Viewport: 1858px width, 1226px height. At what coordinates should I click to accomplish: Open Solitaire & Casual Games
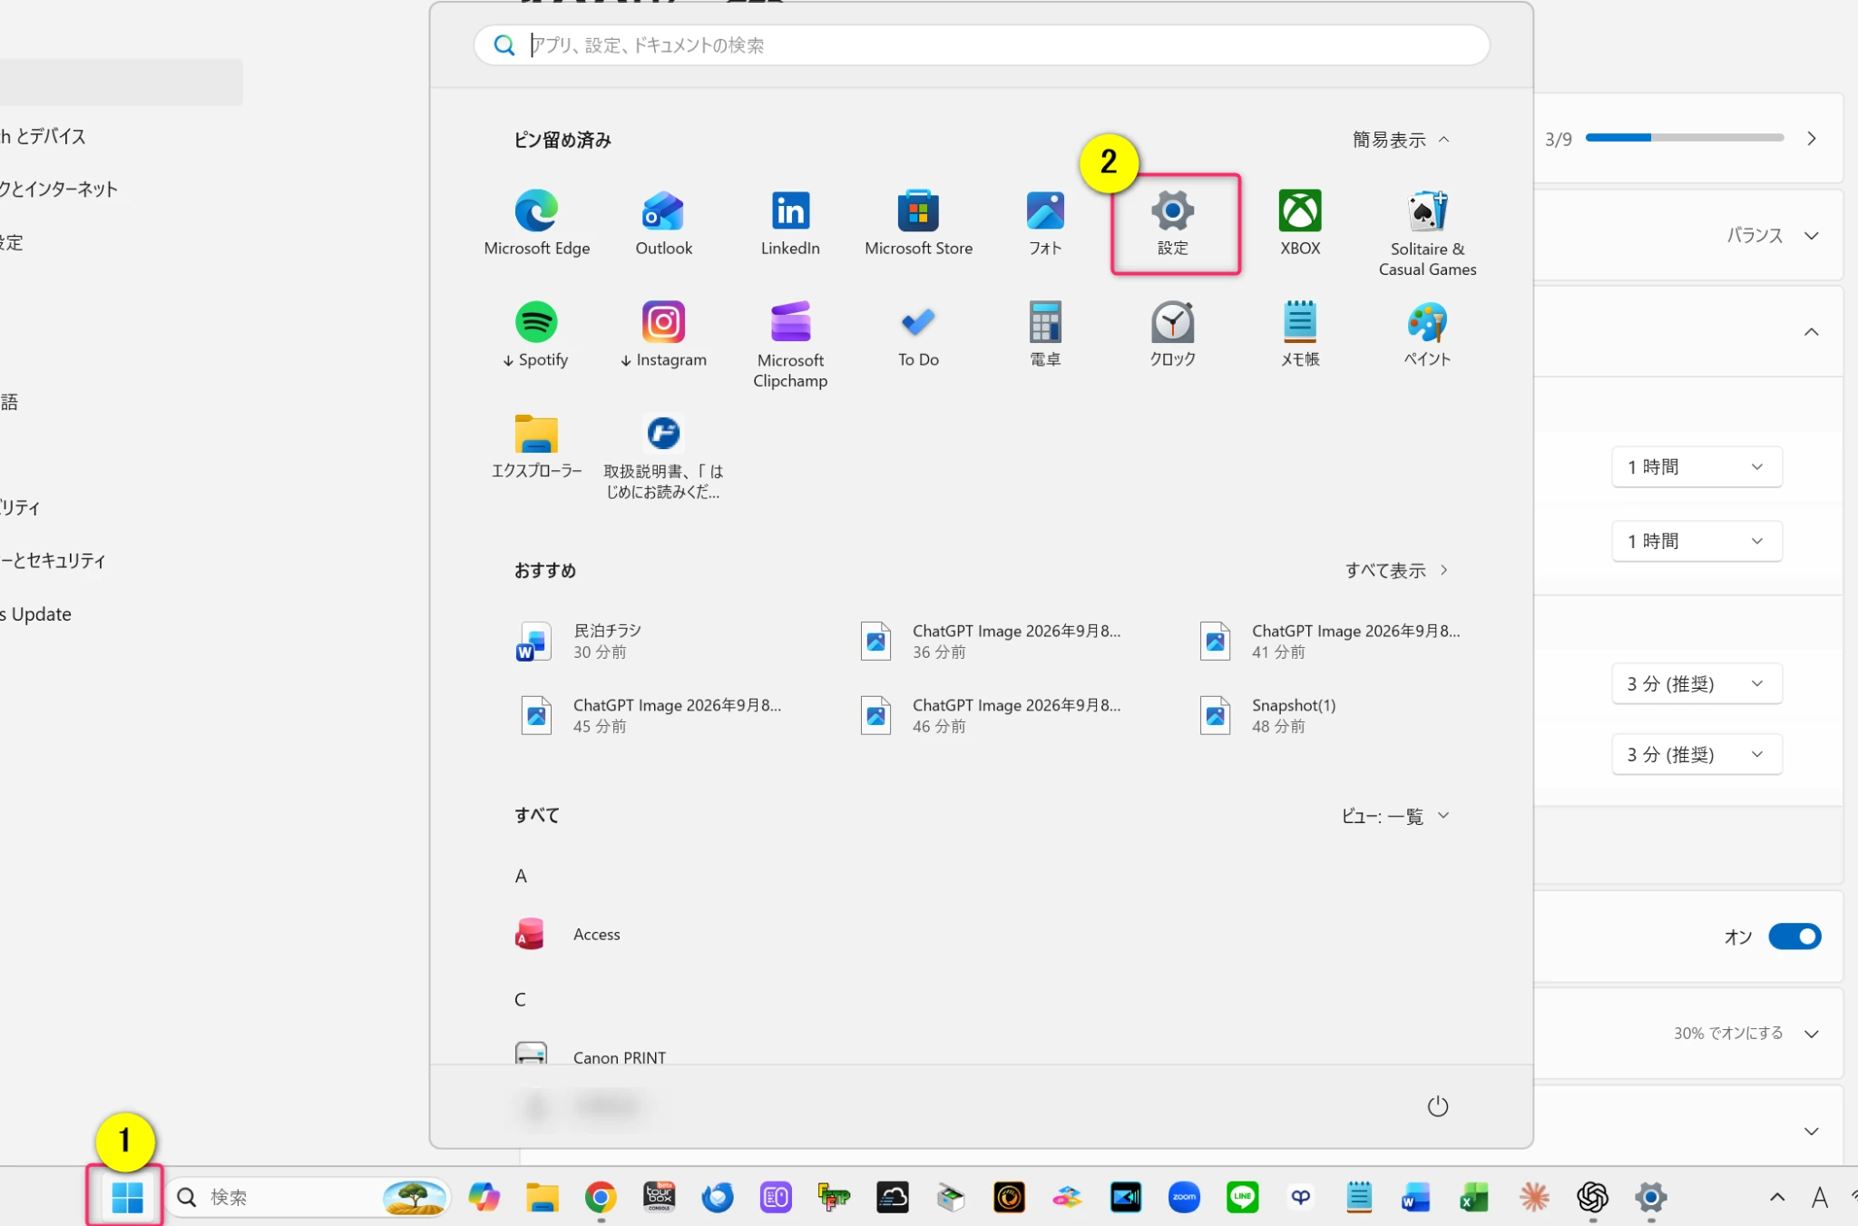click(1427, 233)
